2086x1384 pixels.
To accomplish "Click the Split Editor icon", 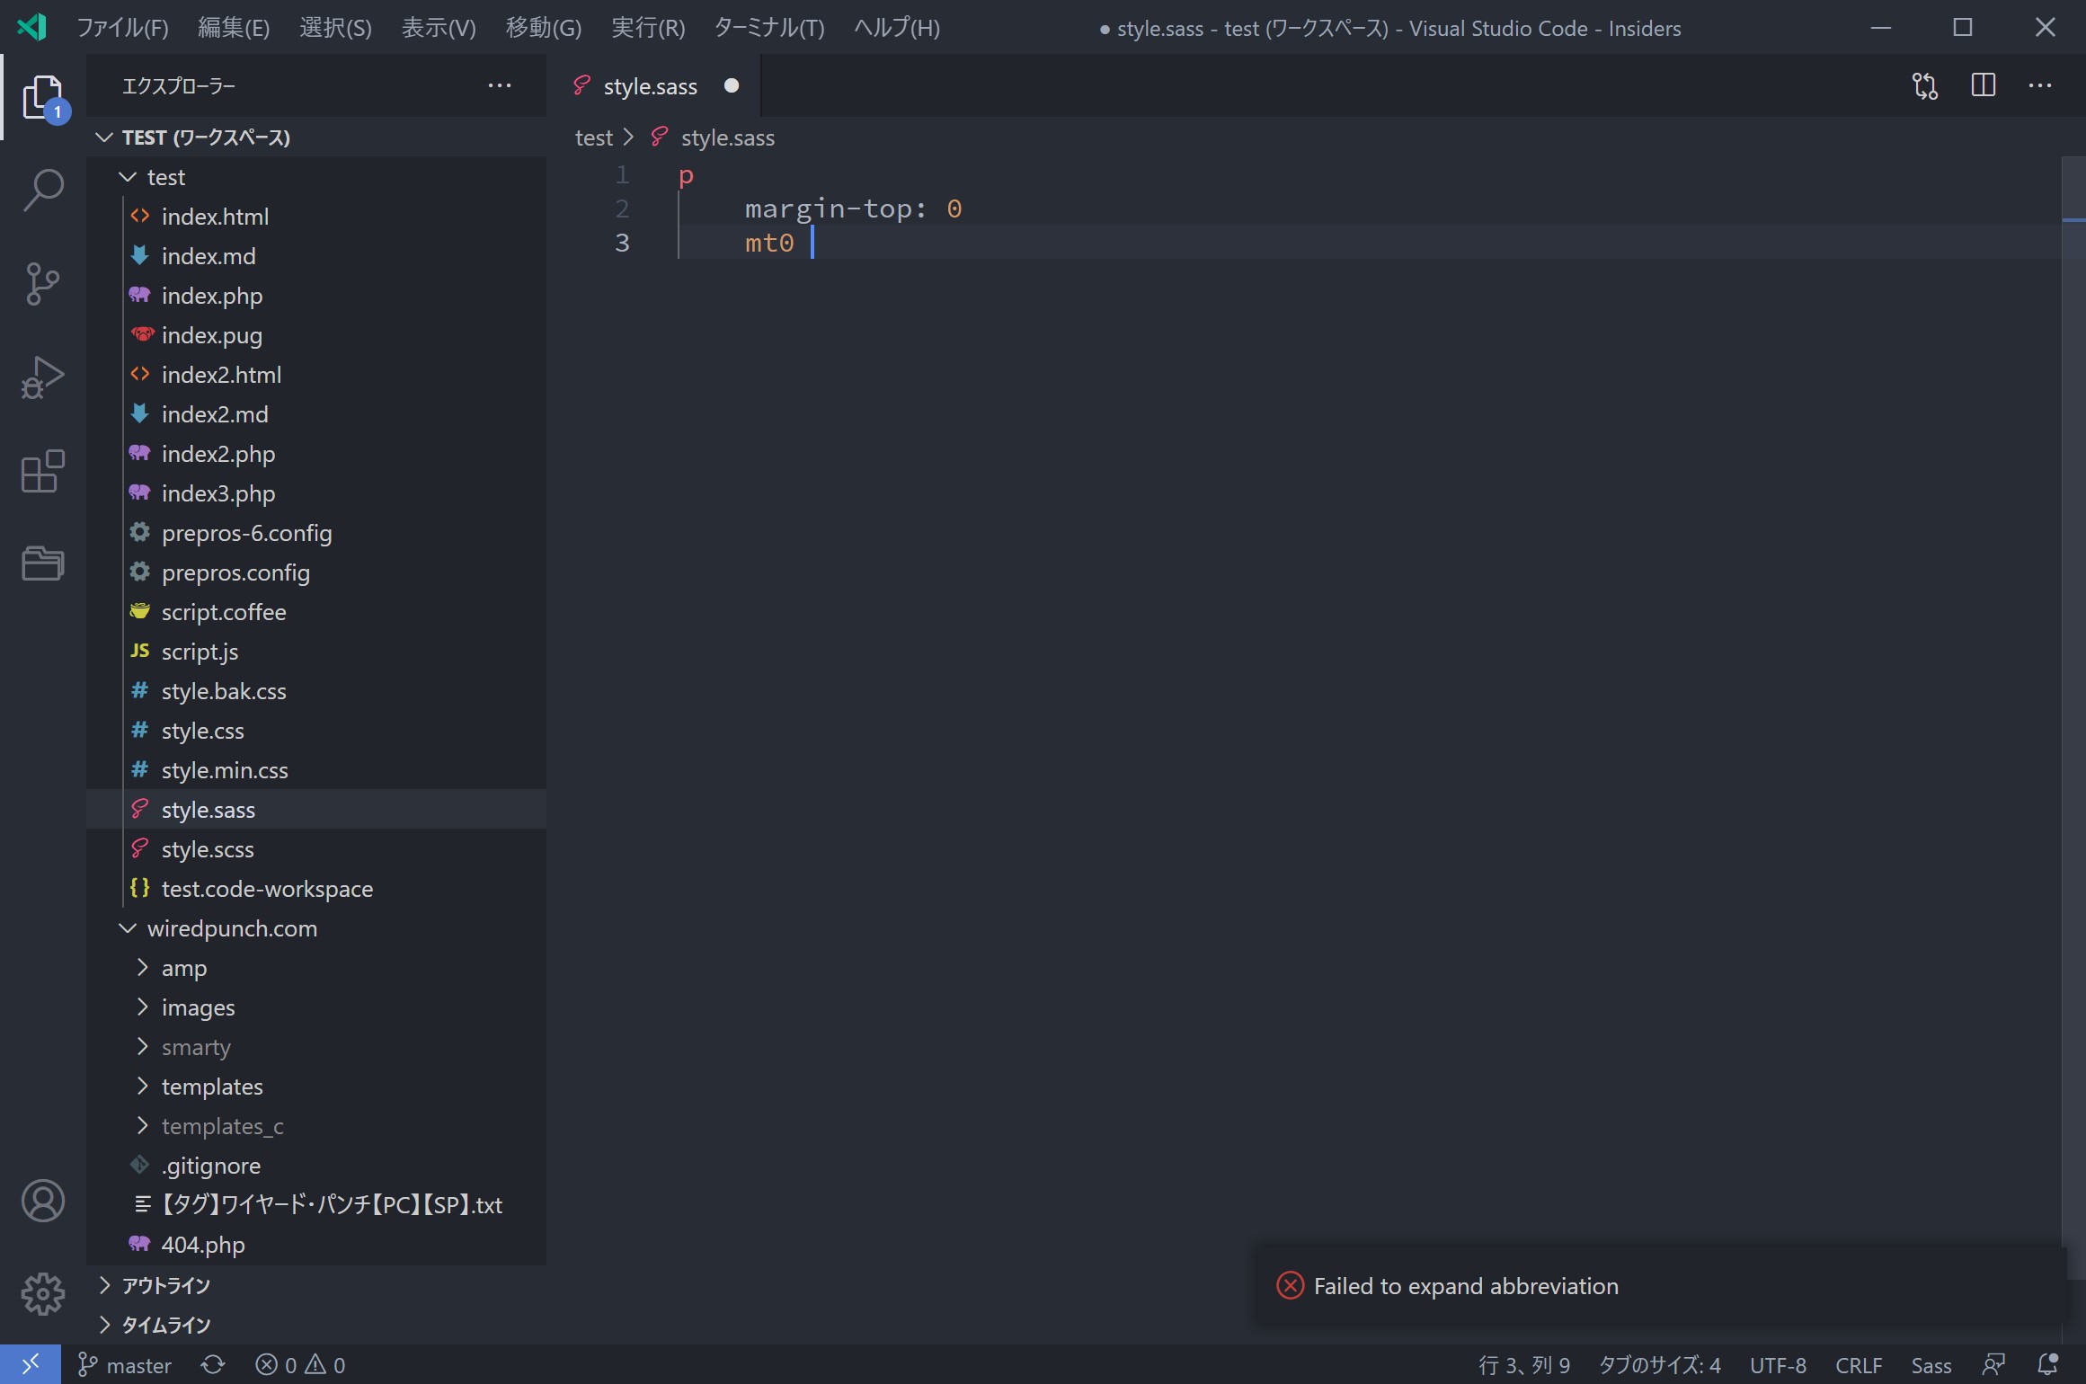I will (1983, 85).
